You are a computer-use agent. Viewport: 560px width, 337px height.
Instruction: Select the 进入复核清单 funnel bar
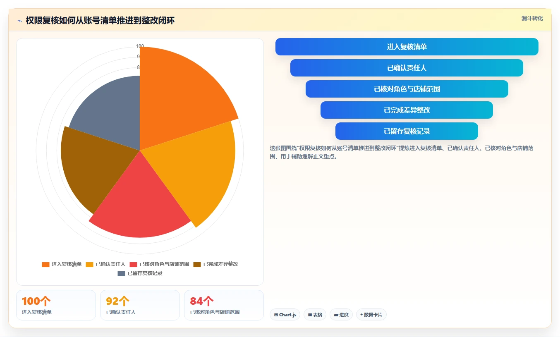coord(407,47)
